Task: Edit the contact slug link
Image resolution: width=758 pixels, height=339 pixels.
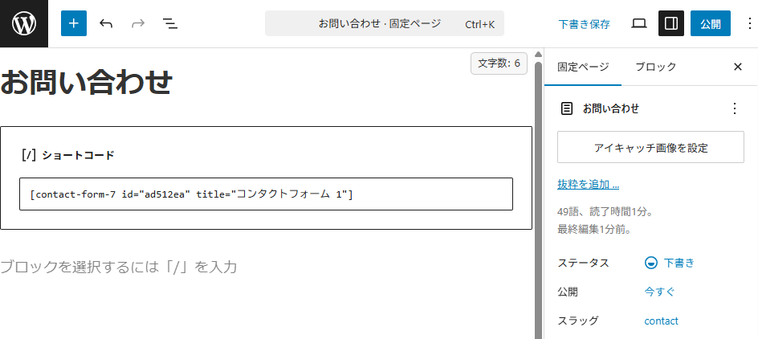Action: (662, 321)
